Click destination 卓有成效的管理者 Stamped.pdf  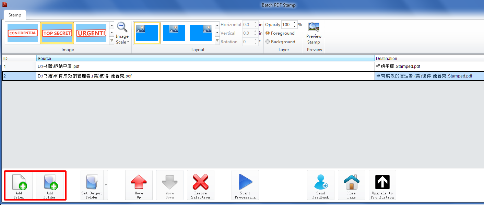pos(429,76)
